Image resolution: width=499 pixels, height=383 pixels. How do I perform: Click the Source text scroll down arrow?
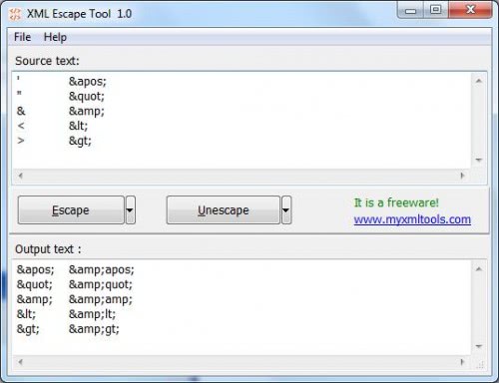tap(479, 160)
